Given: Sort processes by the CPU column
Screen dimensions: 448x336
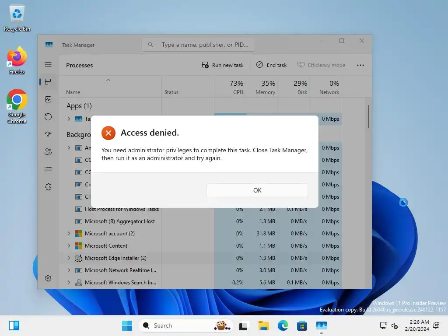Looking at the screenshot, I should (x=230, y=87).
